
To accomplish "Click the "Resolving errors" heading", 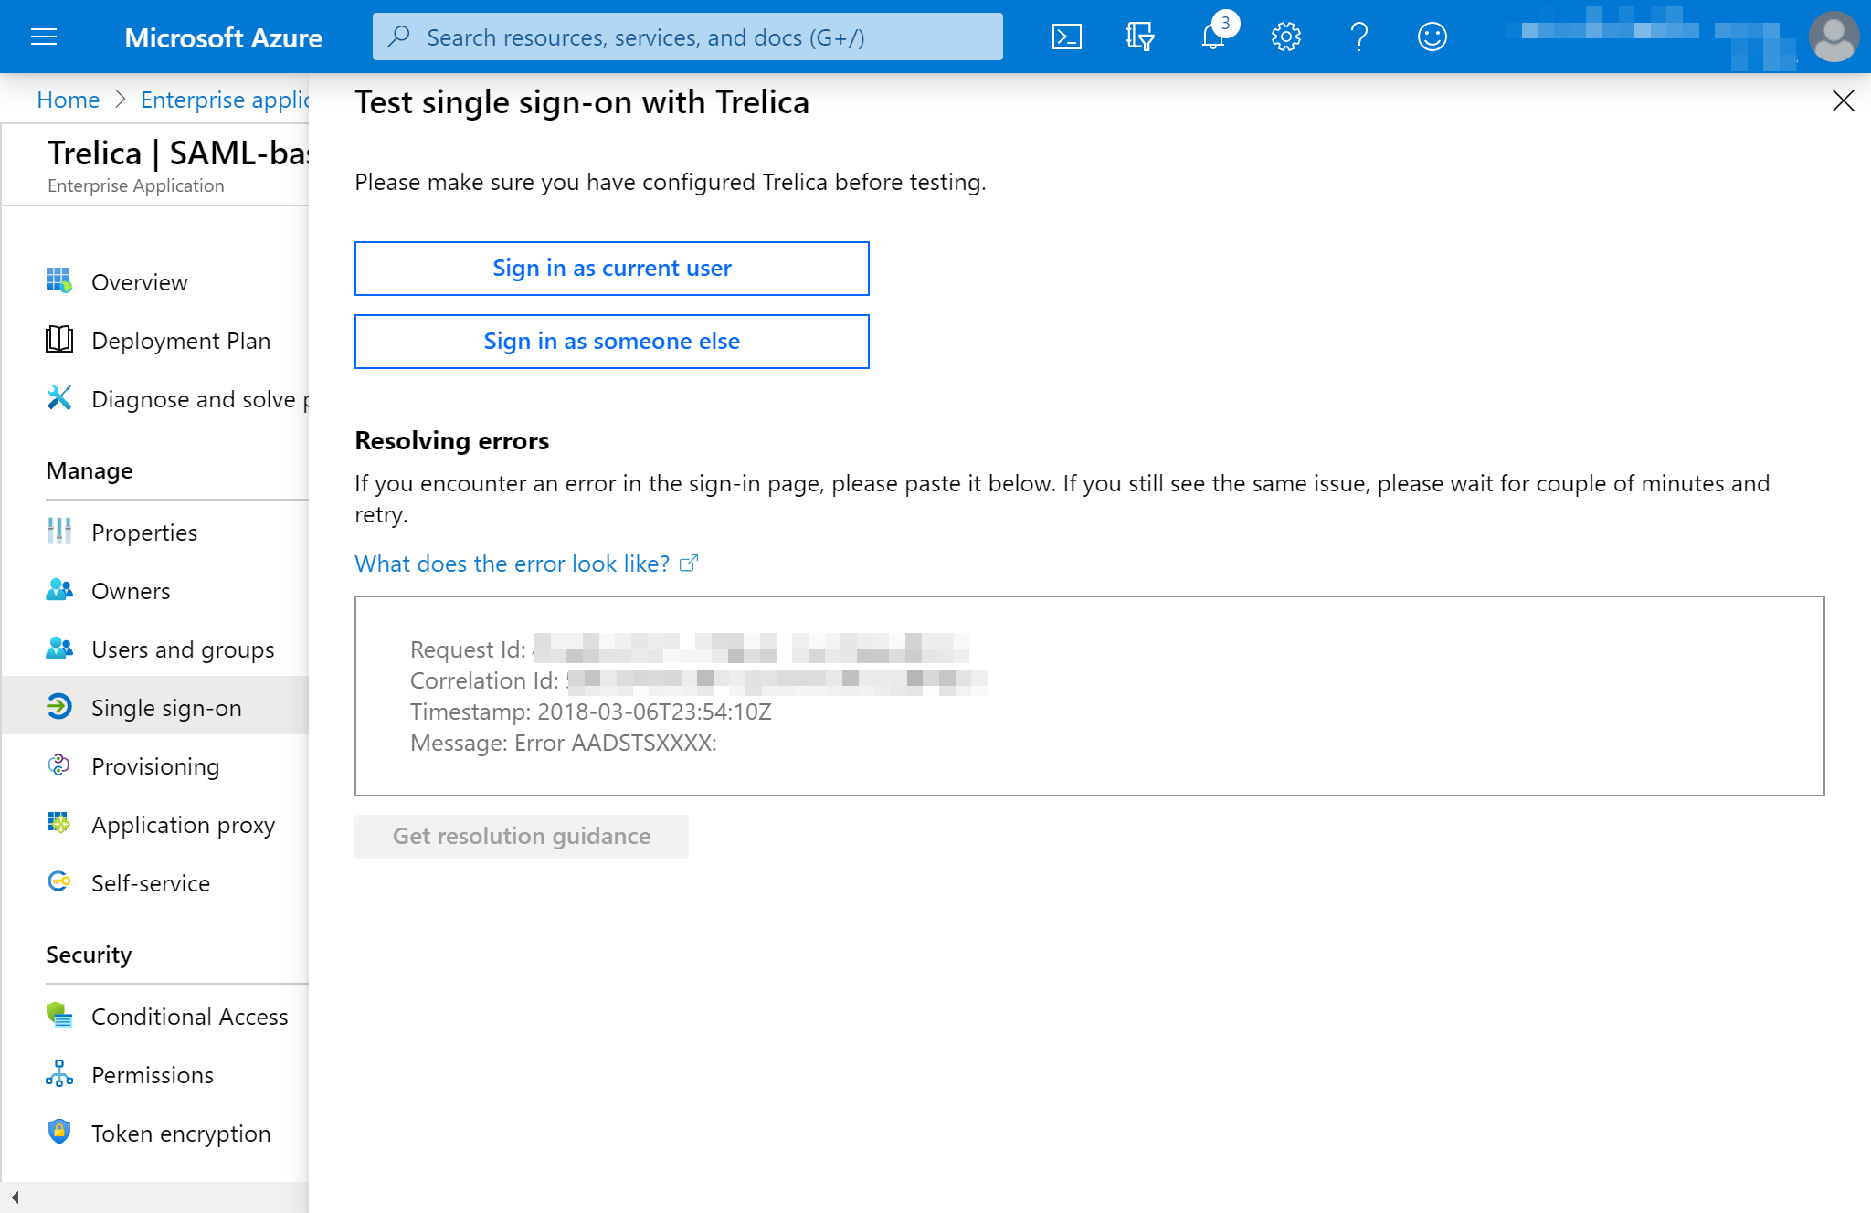I will [451, 440].
